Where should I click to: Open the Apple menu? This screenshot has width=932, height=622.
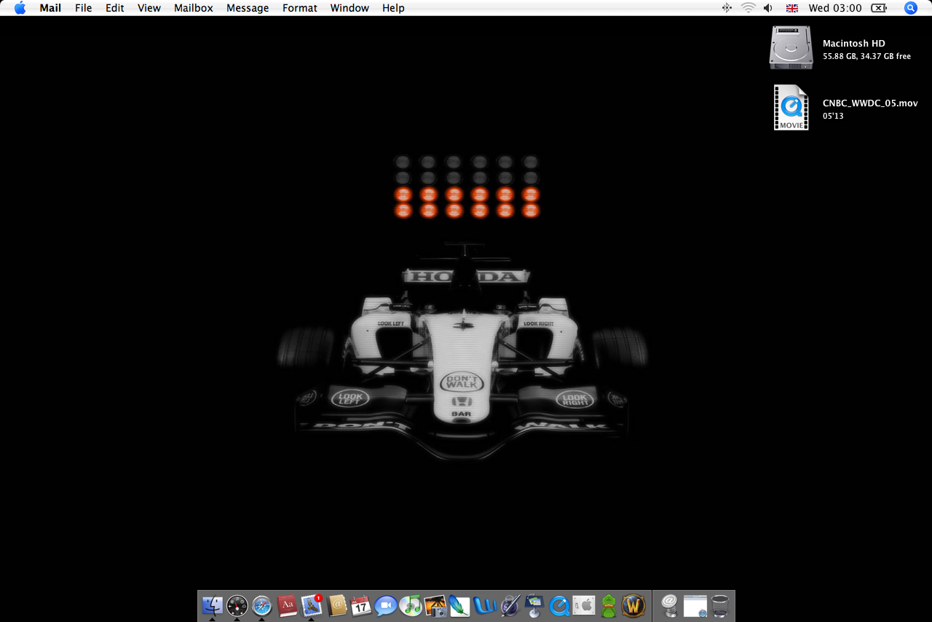coord(20,8)
